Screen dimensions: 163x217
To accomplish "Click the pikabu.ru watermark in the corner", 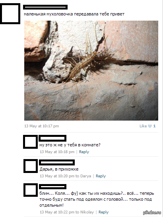I will [152, 212].
